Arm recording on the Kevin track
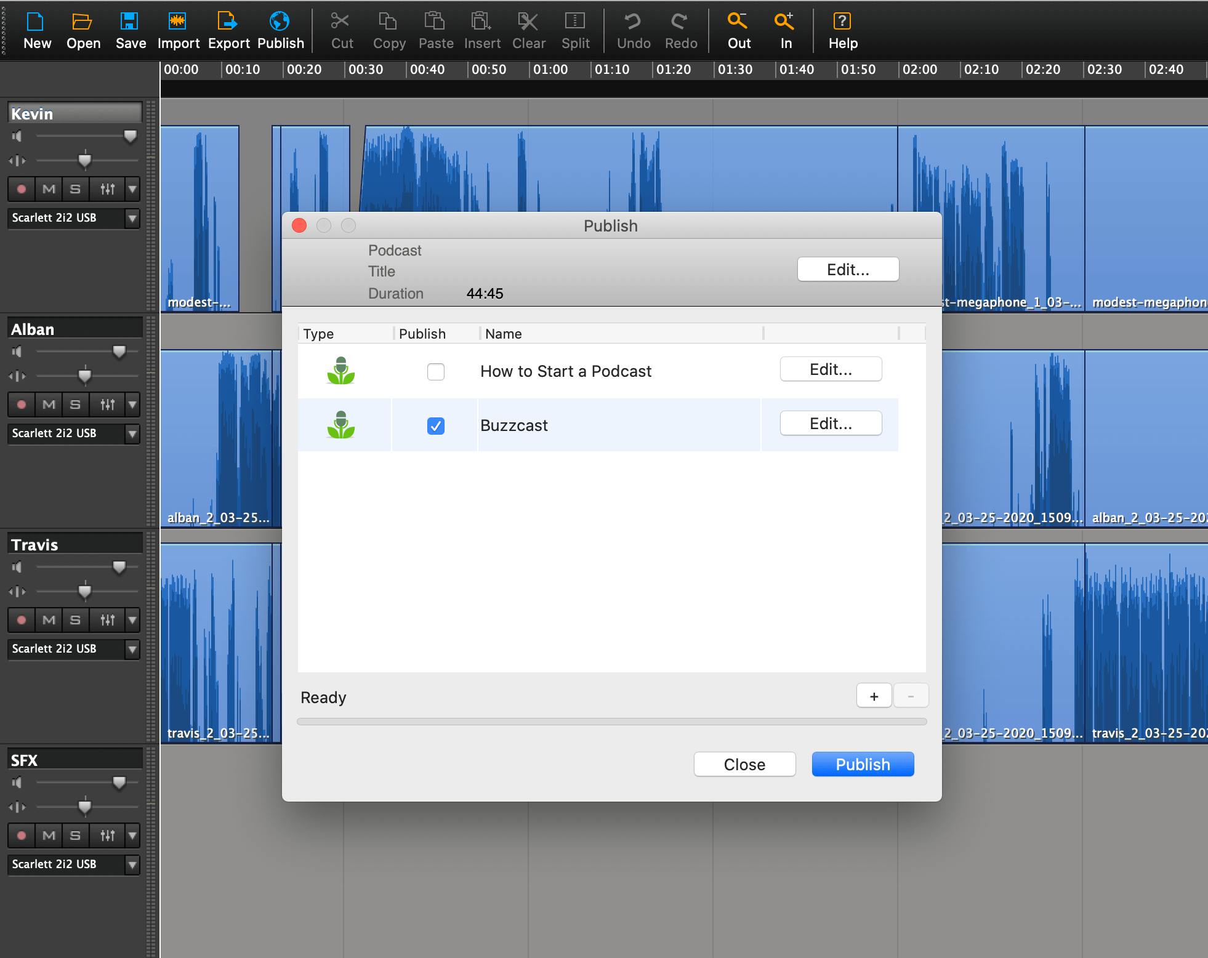Image resolution: width=1208 pixels, height=958 pixels. (x=22, y=189)
